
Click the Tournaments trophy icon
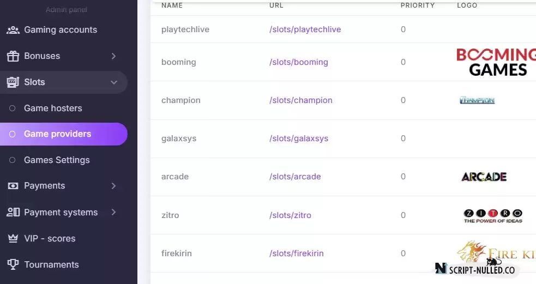point(13,264)
